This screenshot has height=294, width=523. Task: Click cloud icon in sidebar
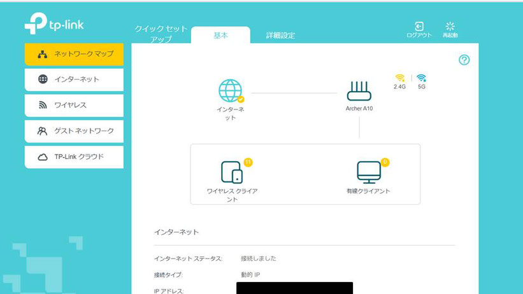(42, 157)
